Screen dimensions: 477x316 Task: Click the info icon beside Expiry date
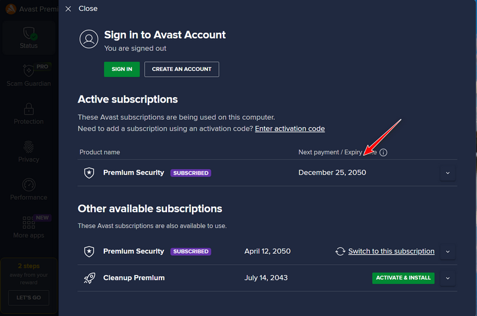point(383,153)
